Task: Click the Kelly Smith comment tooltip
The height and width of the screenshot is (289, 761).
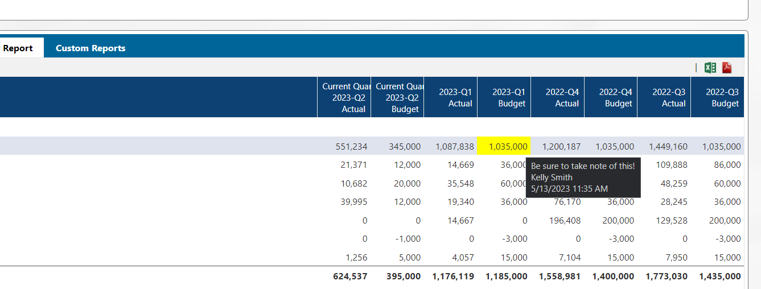Action: point(582,177)
